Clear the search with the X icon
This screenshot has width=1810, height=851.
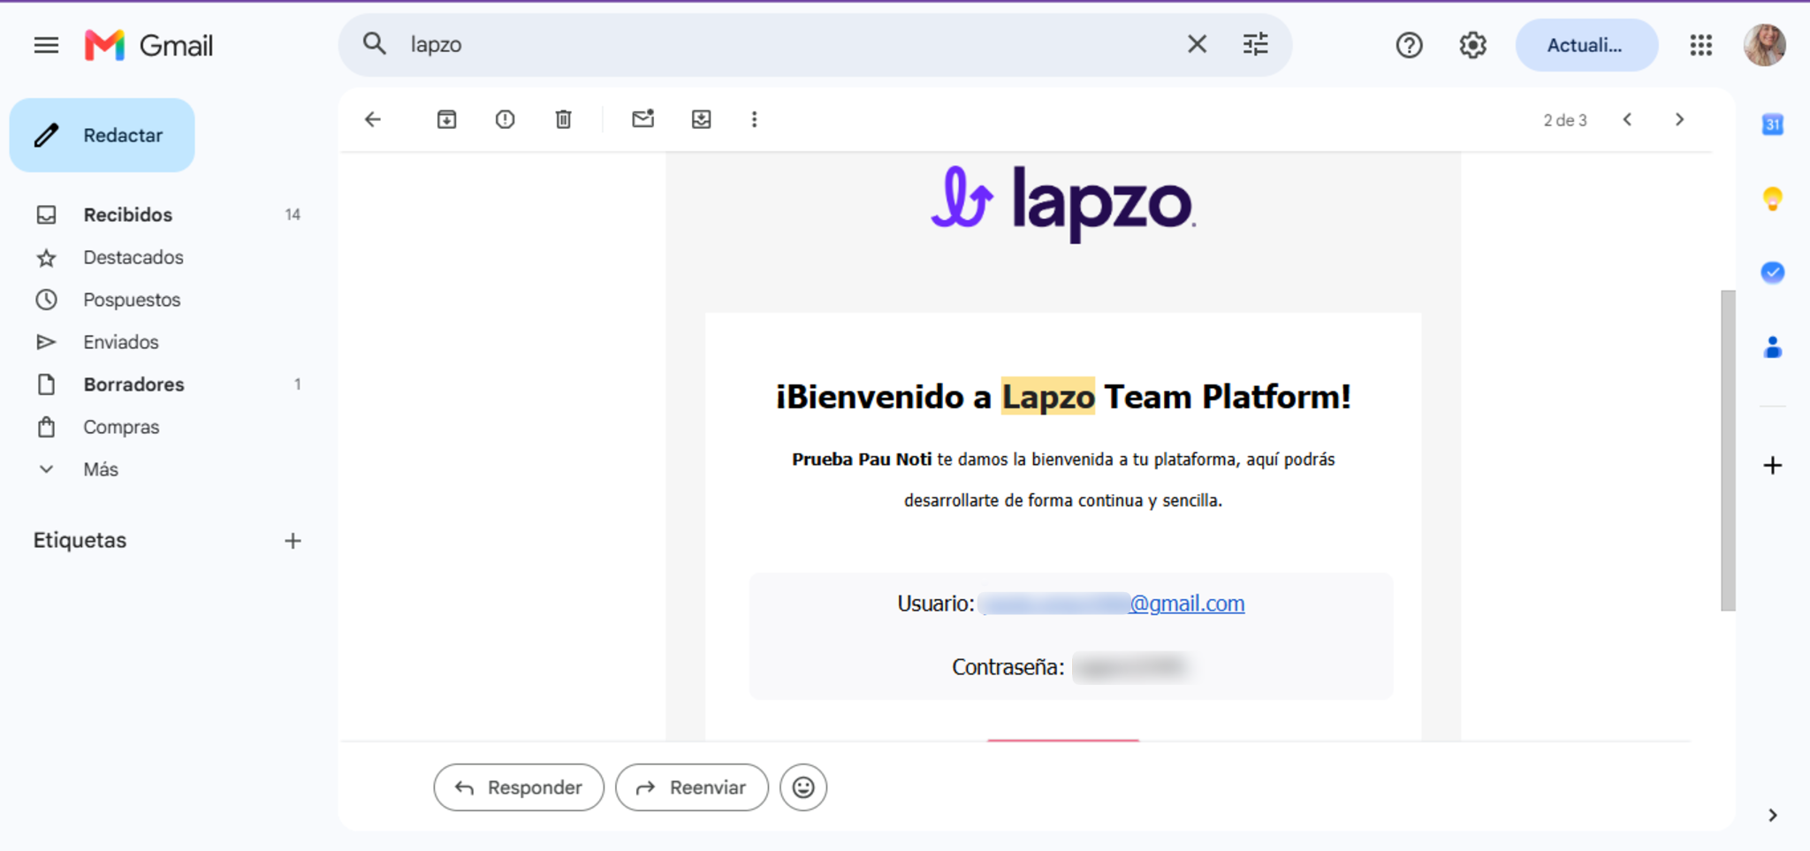(1197, 44)
